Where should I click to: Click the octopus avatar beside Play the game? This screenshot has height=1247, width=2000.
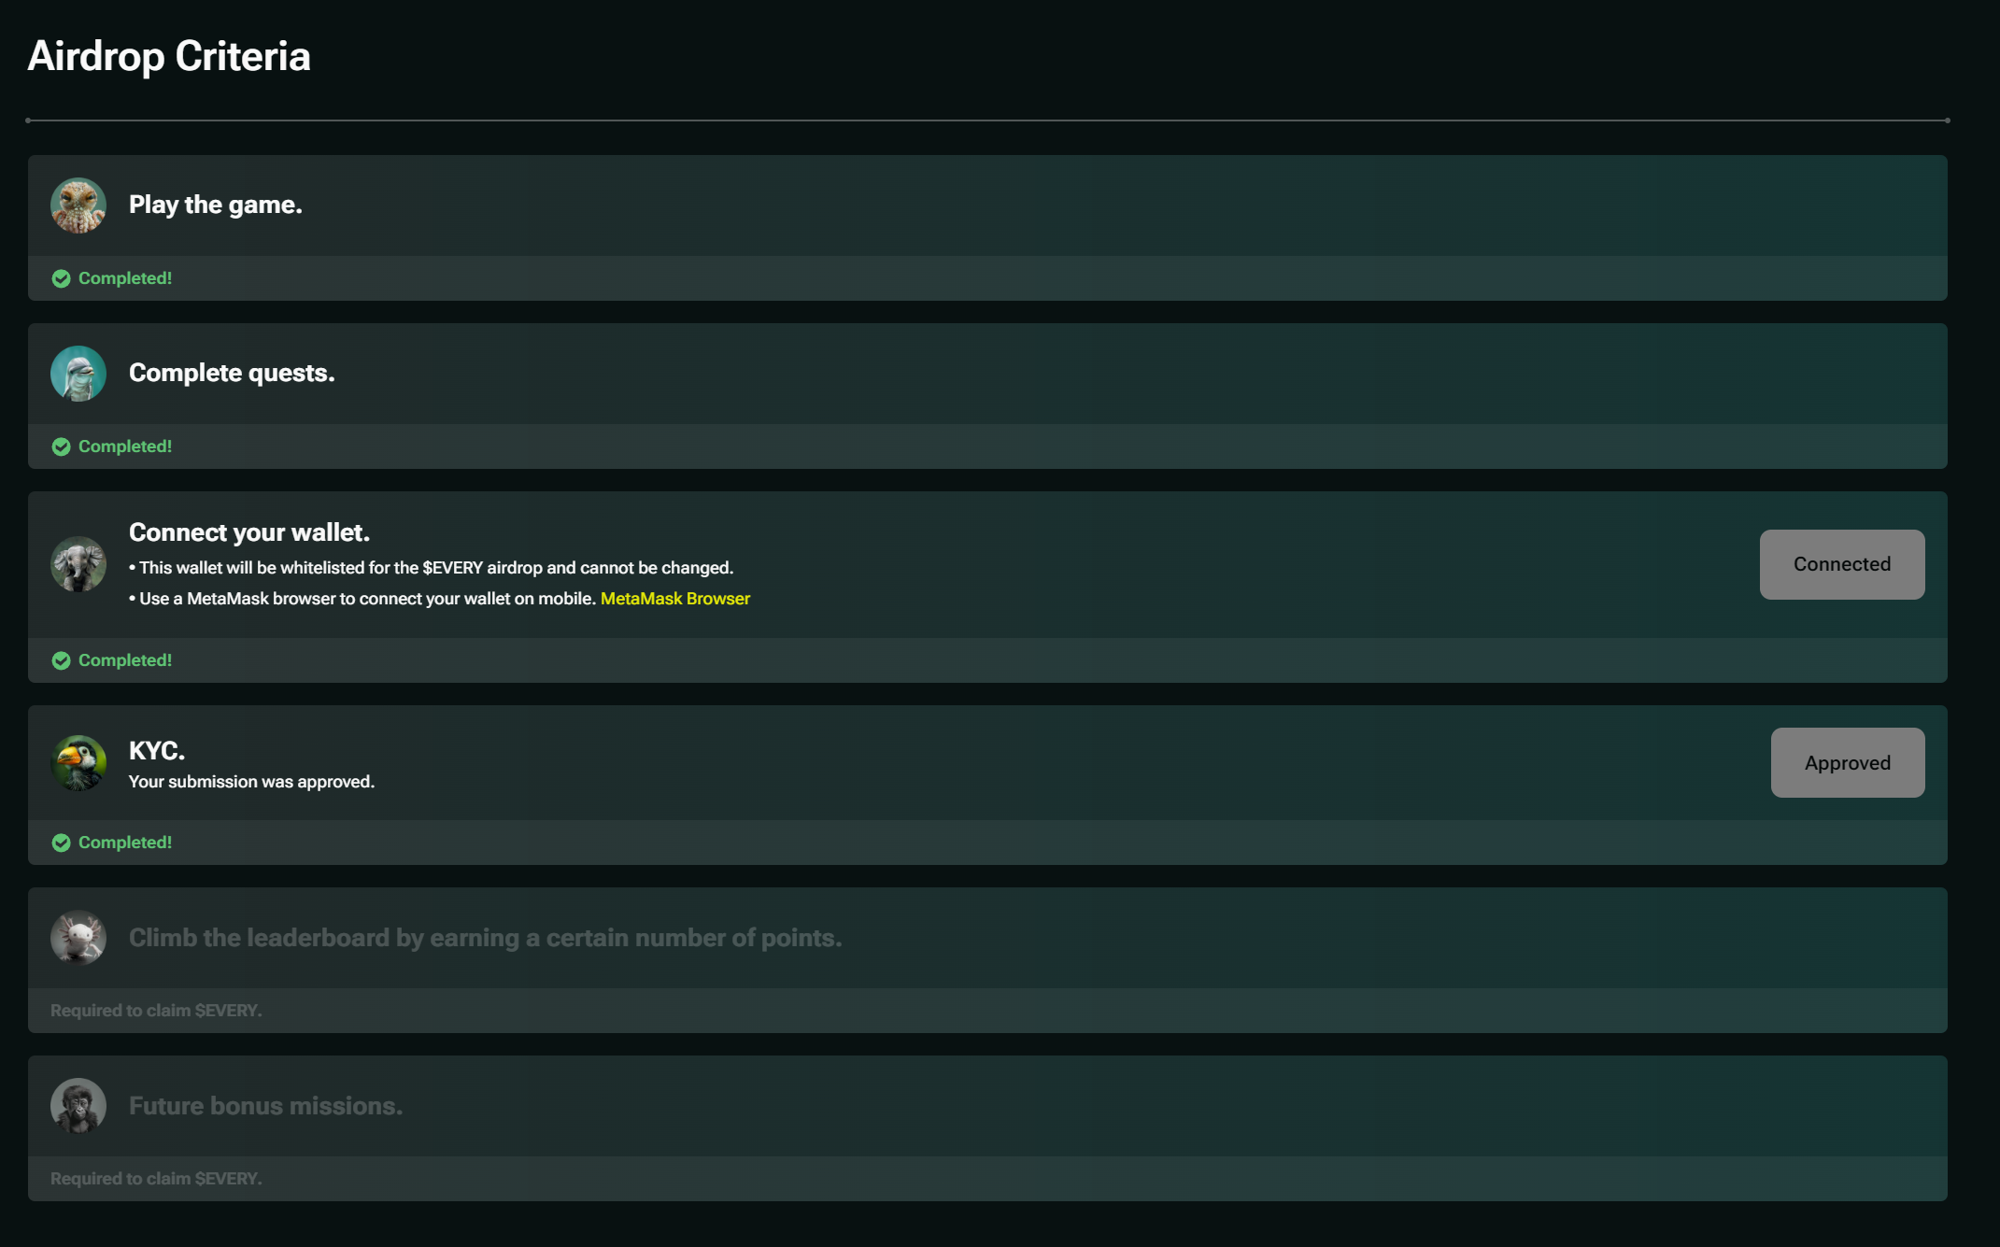click(x=78, y=205)
